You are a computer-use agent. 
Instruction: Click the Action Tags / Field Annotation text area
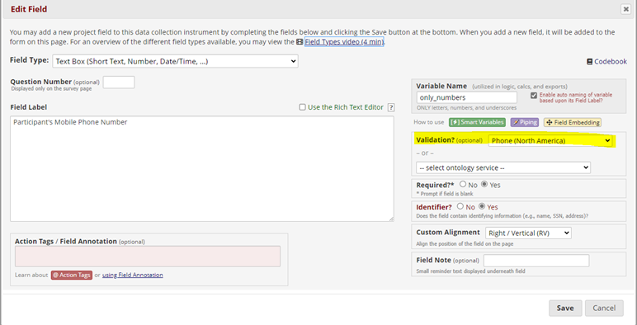pyautogui.click(x=148, y=257)
